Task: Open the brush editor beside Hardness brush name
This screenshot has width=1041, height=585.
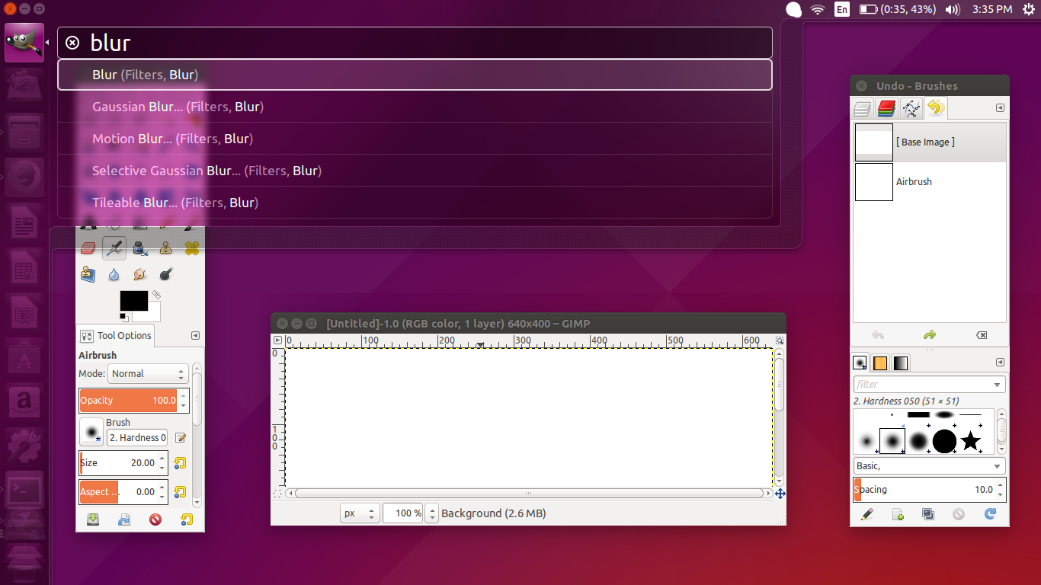Action: [180, 437]
